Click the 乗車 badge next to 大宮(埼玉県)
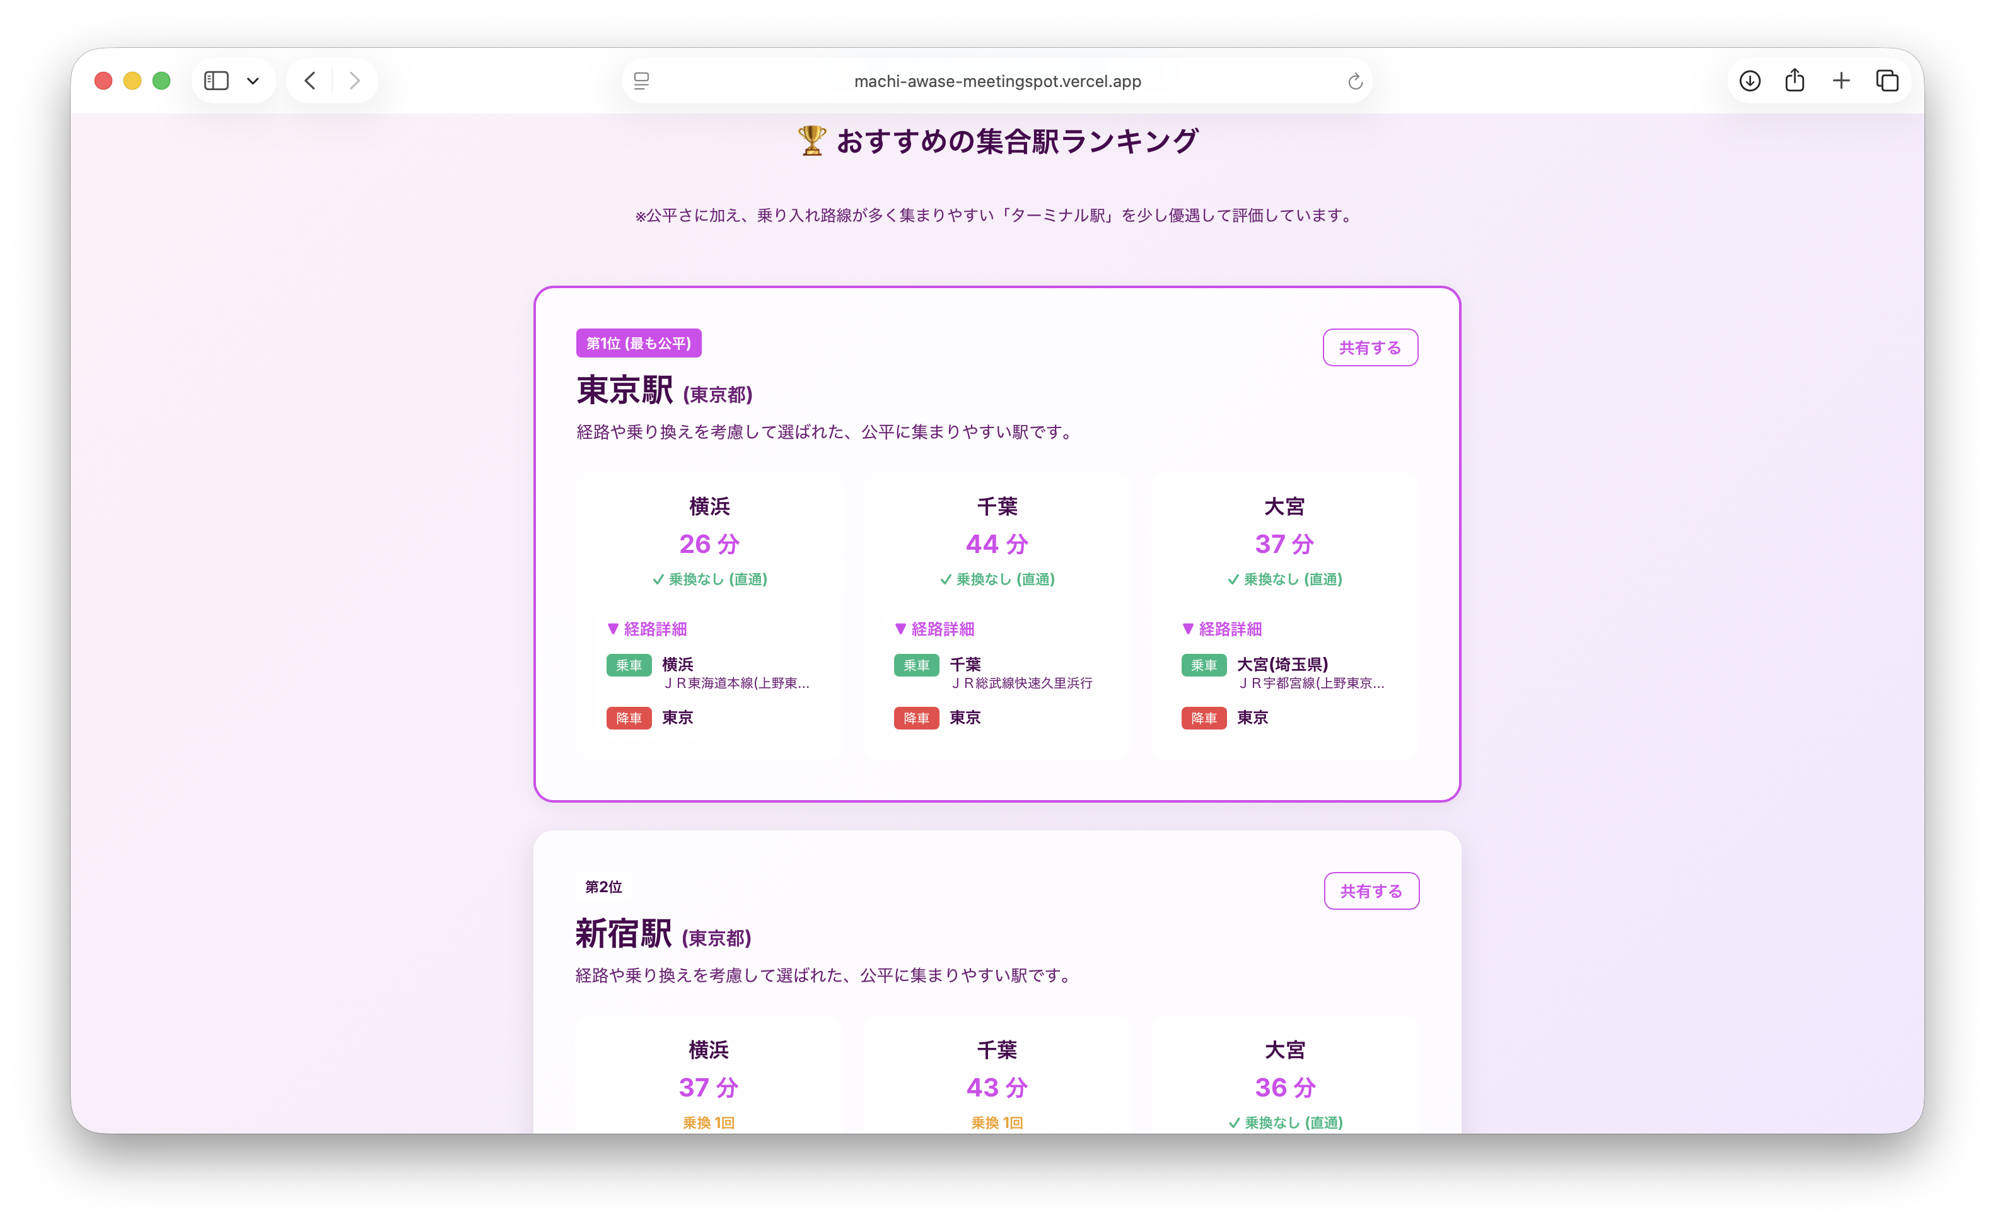This screenshot has height=1227, width=1995. [x=1203, y=665]
